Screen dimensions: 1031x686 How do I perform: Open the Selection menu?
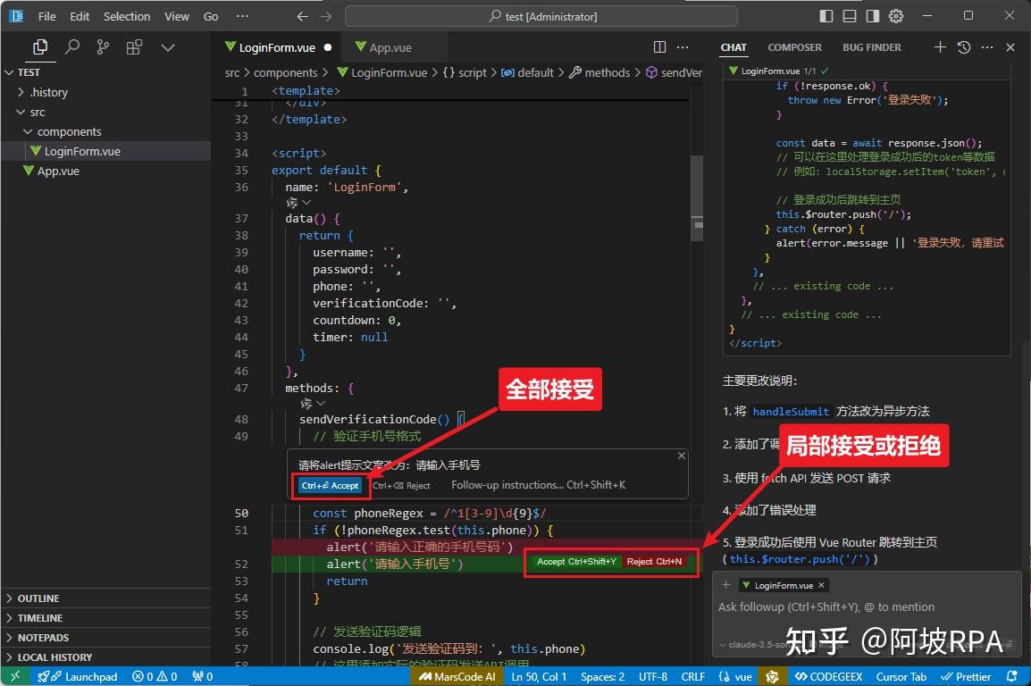point(126,15)
